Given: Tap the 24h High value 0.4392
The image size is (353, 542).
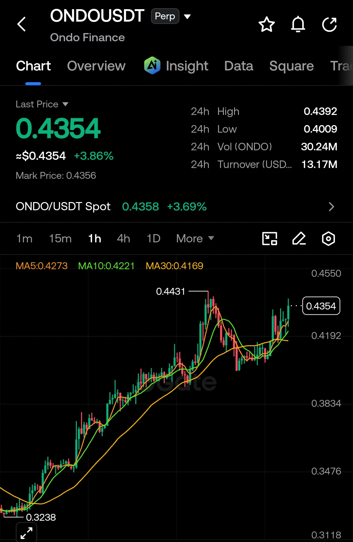Looking at the screenshot, I should pos(320,111).
